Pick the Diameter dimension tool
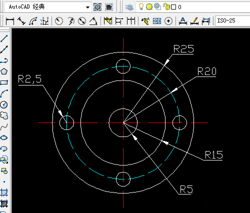This screenshot has width=250, height=213. (82, 21)
